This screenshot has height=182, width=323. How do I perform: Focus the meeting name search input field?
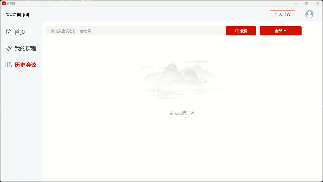tap(135, 30)
